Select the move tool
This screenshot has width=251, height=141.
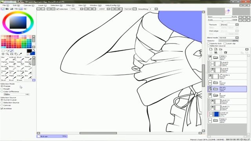tap(3, 54)
